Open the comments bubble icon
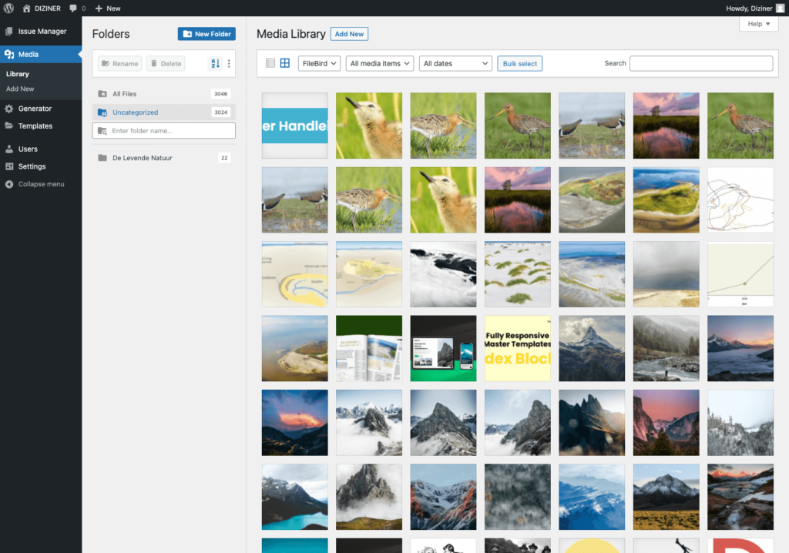Screen dimensions: 789x553 pos(73,8)
